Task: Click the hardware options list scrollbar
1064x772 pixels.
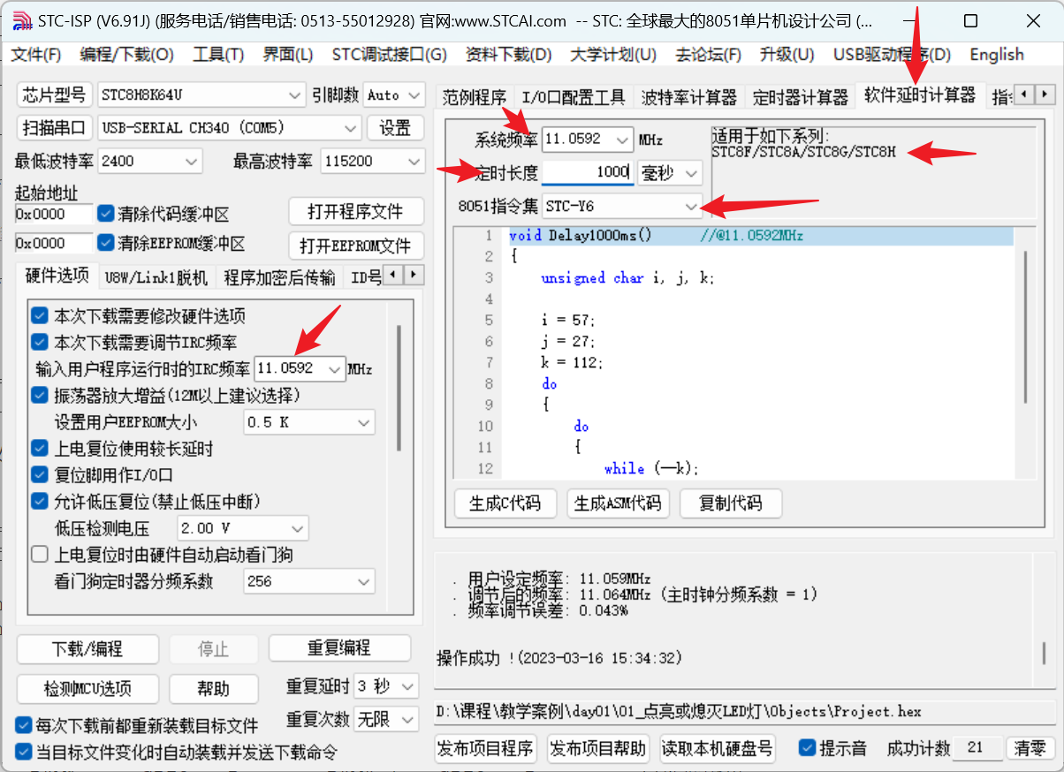Action: pos(399,389)
